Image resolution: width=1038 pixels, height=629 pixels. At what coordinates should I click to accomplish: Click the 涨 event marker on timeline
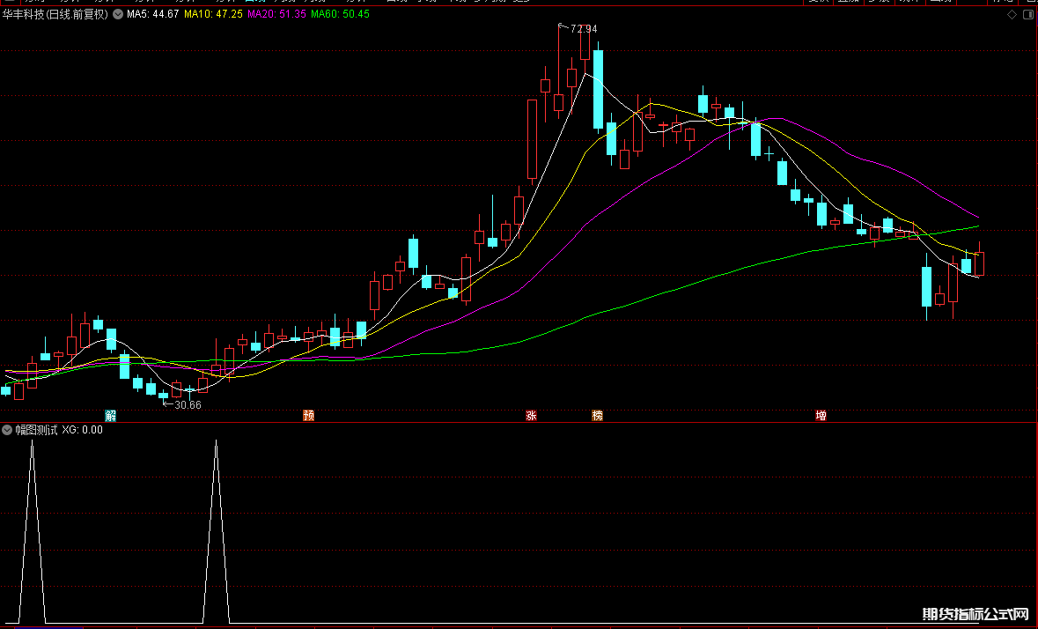531,416
